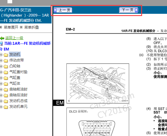The width and height of the screenshot is (167, 136).
Task: Expand the 曲轴后油封 tree node
Action: coord(1,95)
